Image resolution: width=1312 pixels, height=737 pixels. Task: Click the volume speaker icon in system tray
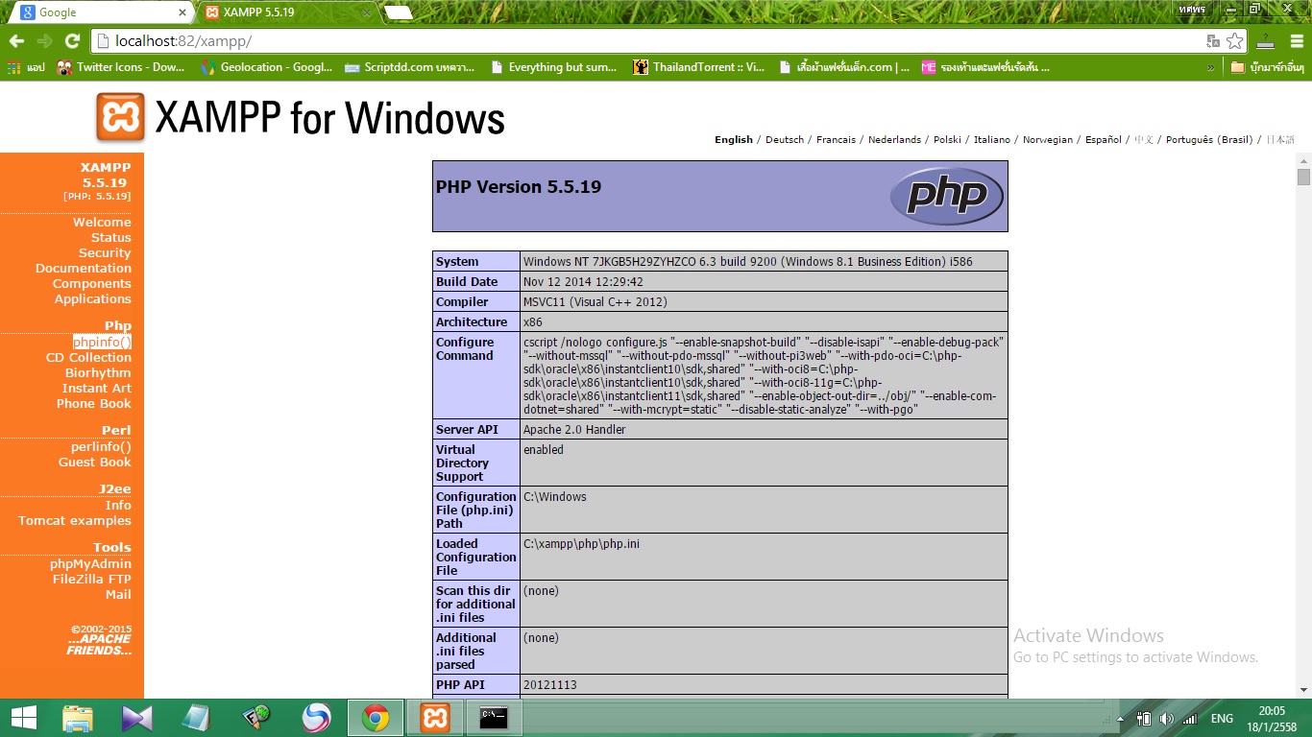coord(1167,718)
